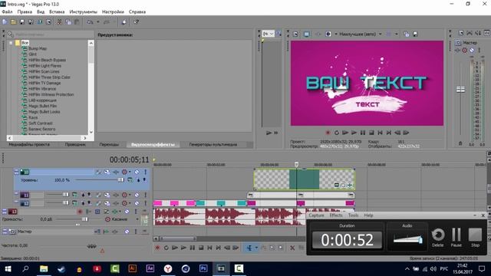Stop the screen recorder
The width and height of the screenshot is (491, 276).
click(x=475, y=237)
